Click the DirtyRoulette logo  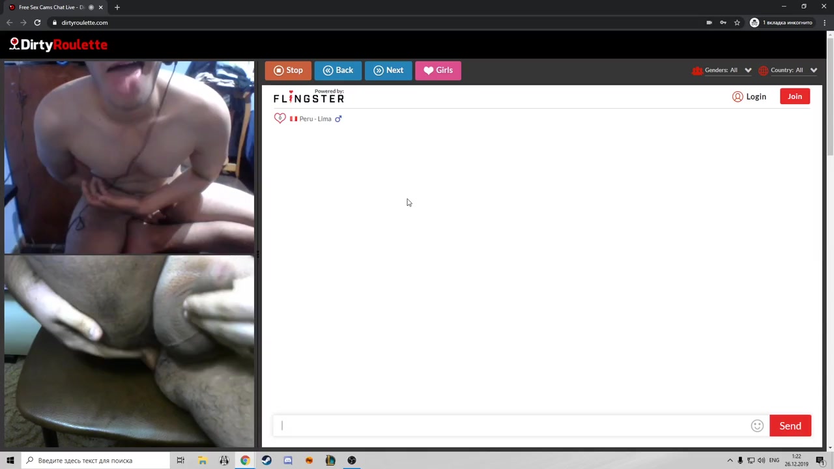coord(59,45)
